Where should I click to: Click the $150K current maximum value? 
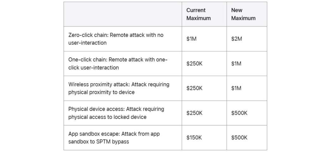194,138
